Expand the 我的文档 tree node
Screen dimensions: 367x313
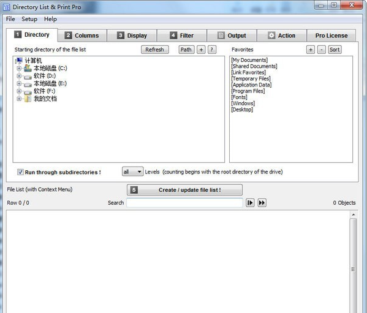tap(19, 99)
